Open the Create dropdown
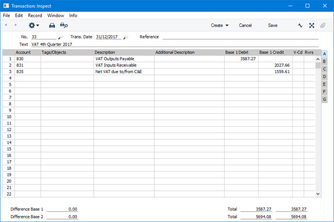This screenshot has width=334, height=222. (219, 25)
